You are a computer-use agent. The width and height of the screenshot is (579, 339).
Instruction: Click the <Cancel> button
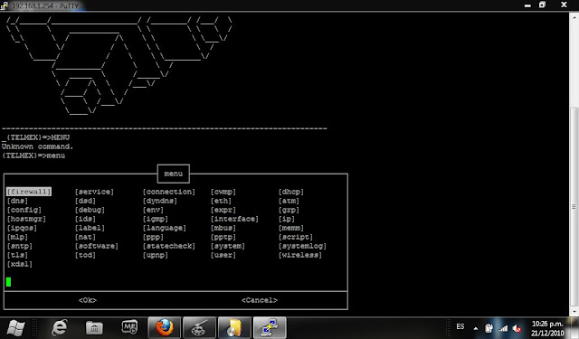[x=260, y=300]
